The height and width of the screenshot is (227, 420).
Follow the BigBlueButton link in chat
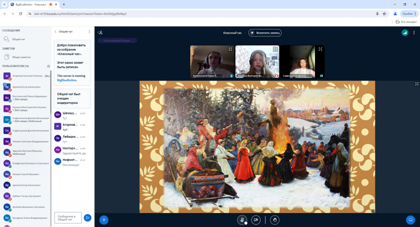click(67, 80)
